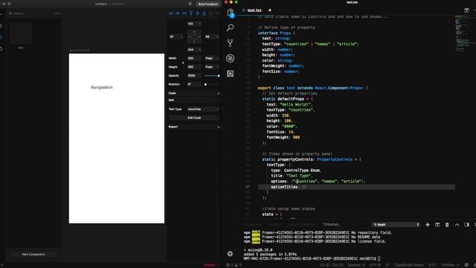Click the New Component button
The width and height of the screenshot is (476, 268).
click(33, 255)
